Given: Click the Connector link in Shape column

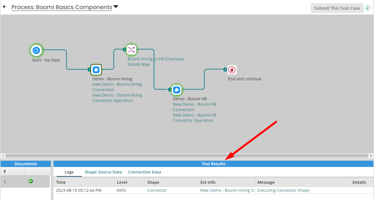Looking at the screenshot, I should [x=157, y=190].
